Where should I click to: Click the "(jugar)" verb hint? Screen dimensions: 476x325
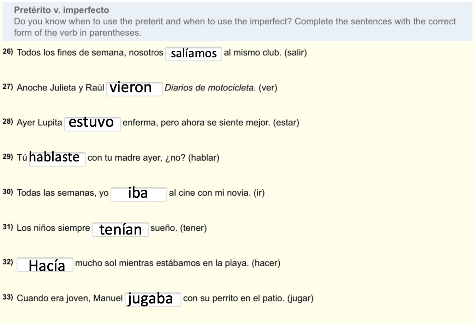point(300,298)
